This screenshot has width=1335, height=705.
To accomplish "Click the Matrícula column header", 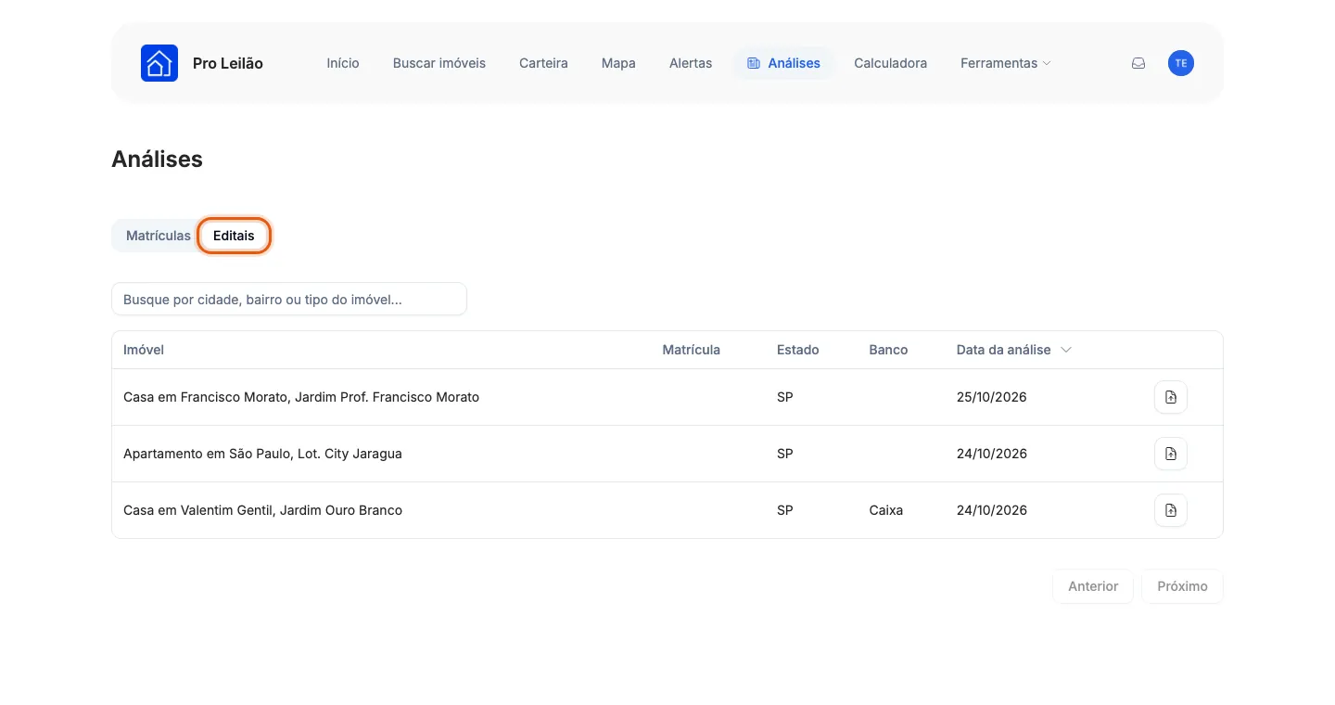I will pos(692,350).
